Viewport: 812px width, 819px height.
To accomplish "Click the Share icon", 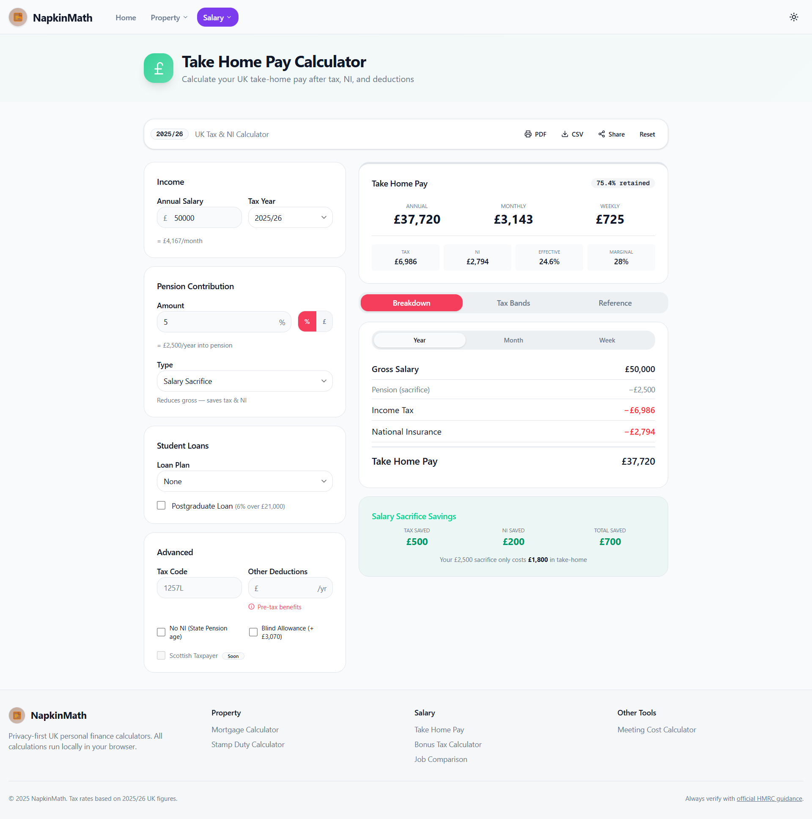I will pyautogui.click(x=601, y=134).
